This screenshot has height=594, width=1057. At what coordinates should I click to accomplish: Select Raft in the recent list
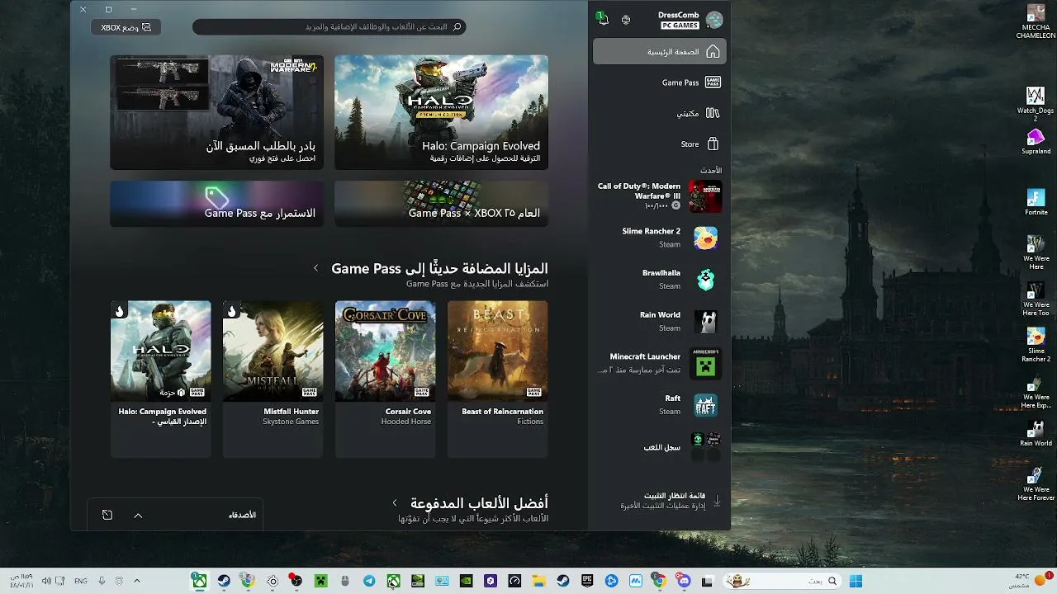tap(660, 405)
